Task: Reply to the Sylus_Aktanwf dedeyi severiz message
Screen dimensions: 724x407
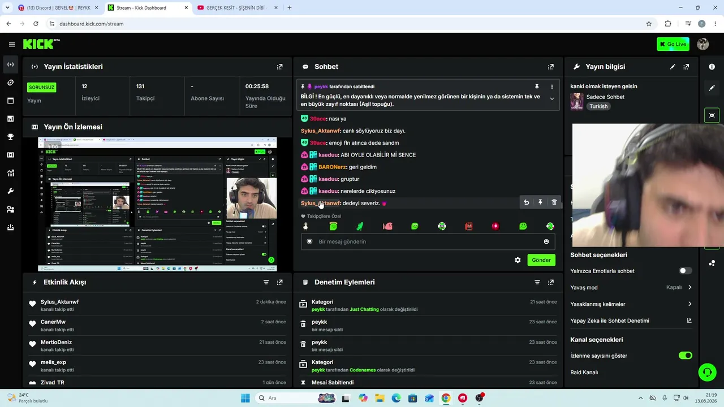Action: pos(527,202)
